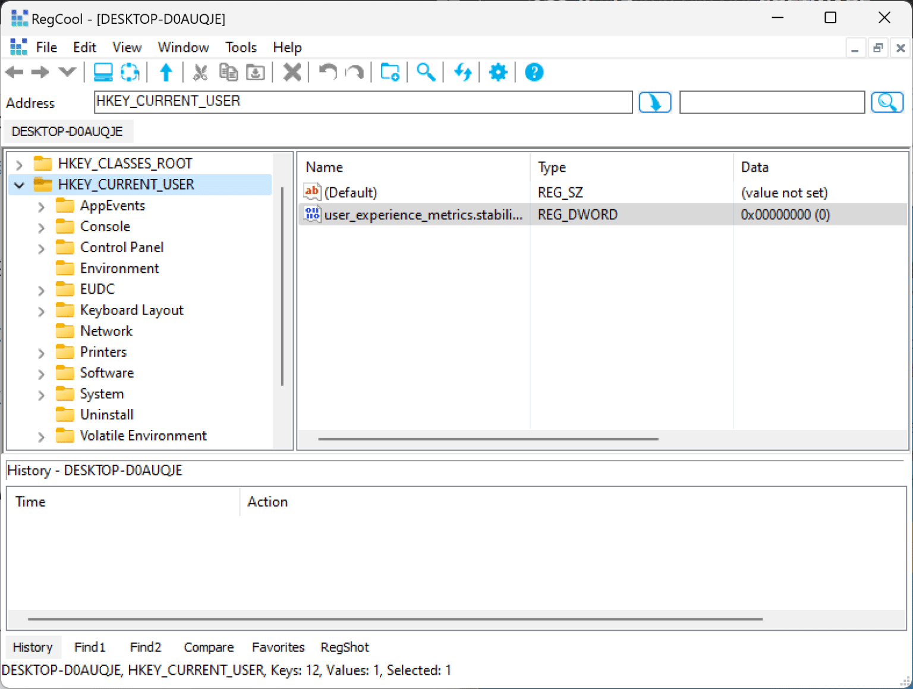Select the user_experience_metrics value row

424,215
